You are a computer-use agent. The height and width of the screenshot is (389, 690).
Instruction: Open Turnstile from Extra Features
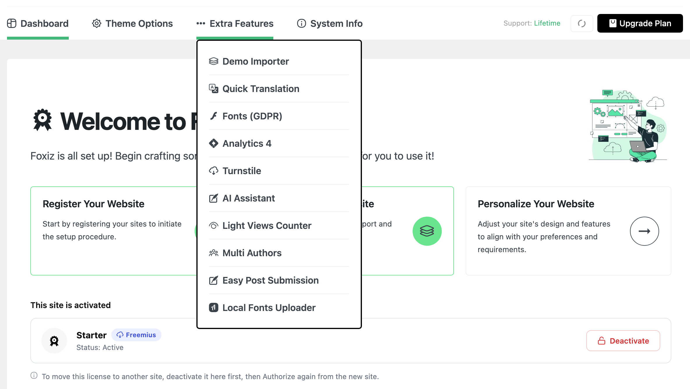(x=279, y=171)
